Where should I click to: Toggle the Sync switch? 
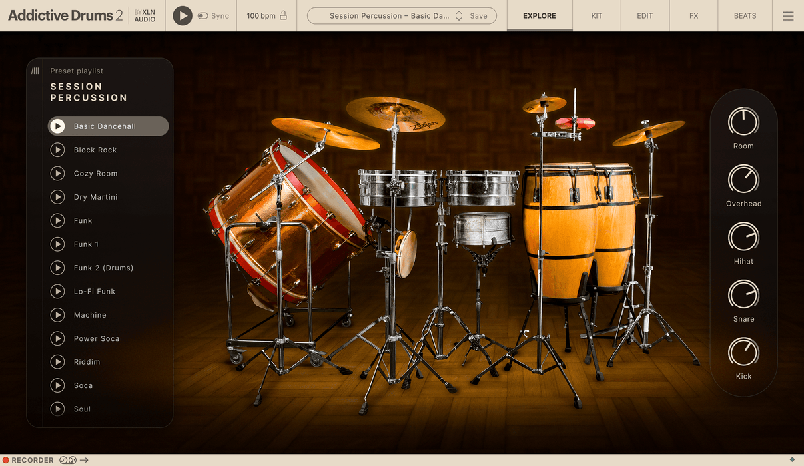tap(203, 16)
